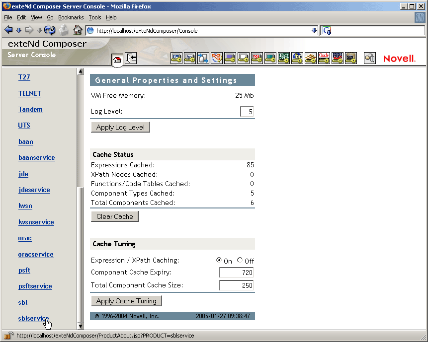Click the logout door-arrow icon
428x342 pixels.
[x=131, y=58]
